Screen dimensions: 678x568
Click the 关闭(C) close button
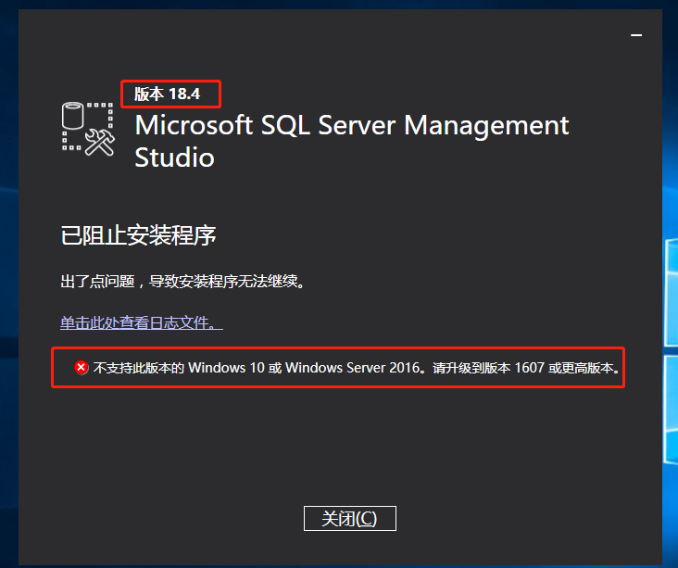pyautogui.click(x=350, y=518)
